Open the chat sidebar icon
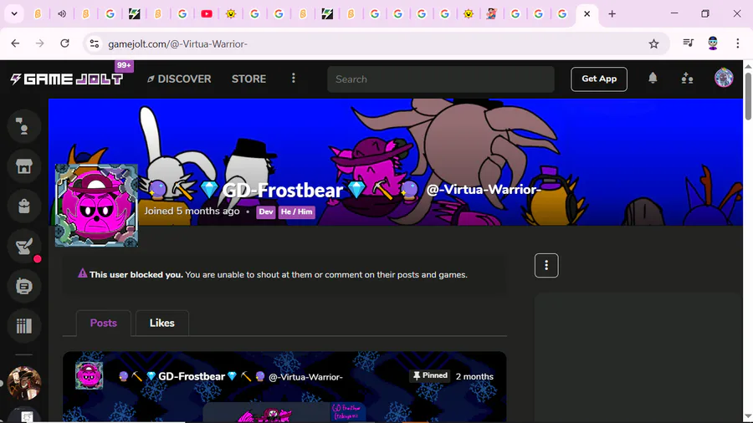The height and width of the screenshot is (423, 753). [x=23, y=126]
